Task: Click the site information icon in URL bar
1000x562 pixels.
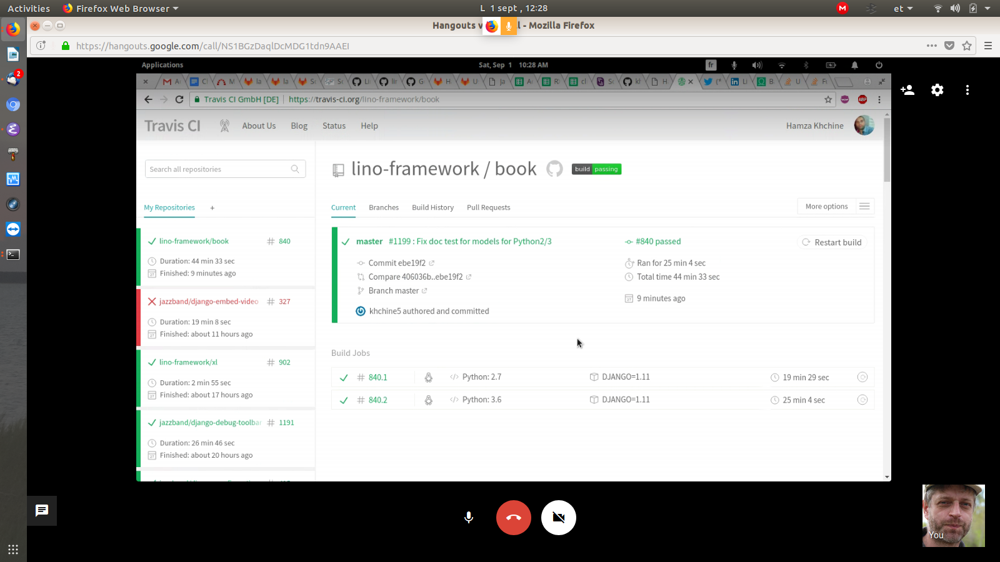Action: (41, 46)
